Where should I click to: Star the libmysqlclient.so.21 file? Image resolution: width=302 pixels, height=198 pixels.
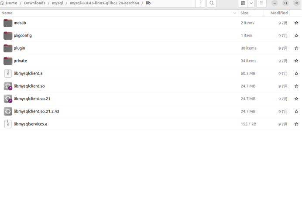point(296,99)
